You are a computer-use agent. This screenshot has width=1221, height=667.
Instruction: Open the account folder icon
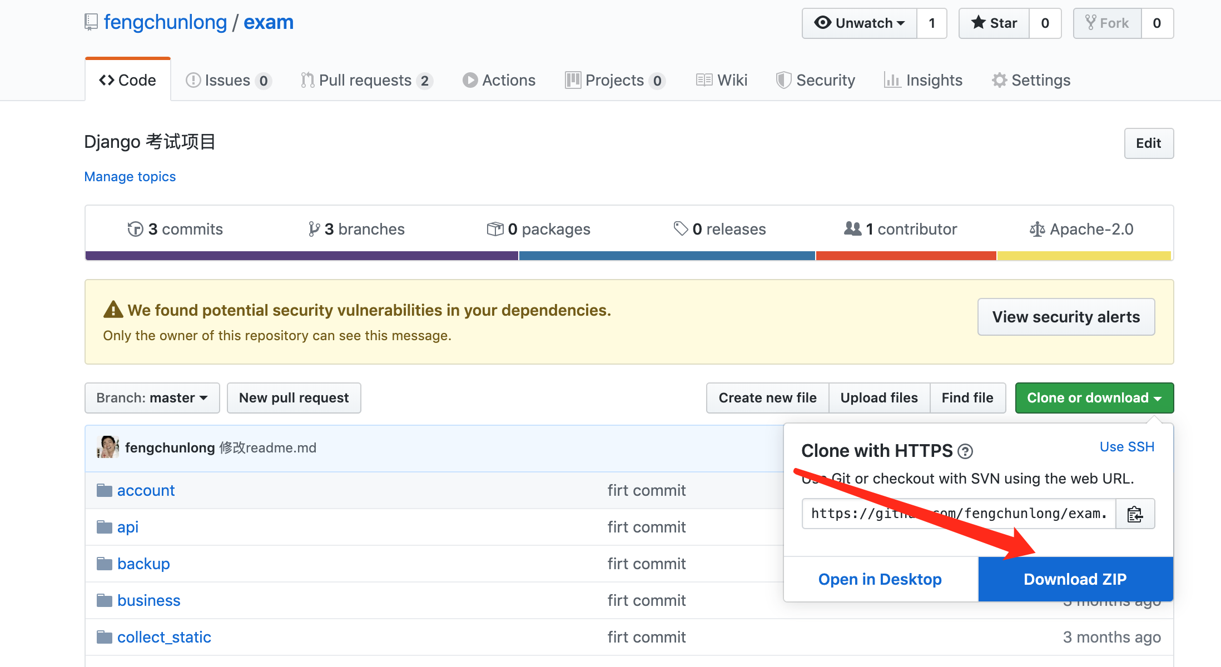tap(104, 490)
